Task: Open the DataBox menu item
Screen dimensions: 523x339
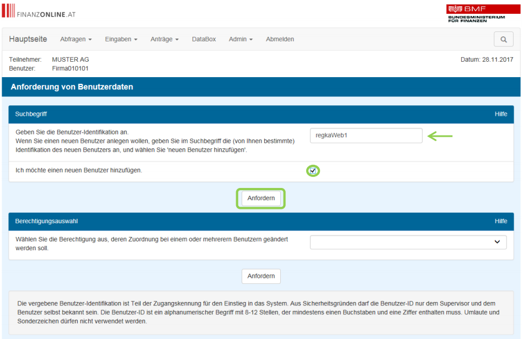Action: click(x=204, y=40)
